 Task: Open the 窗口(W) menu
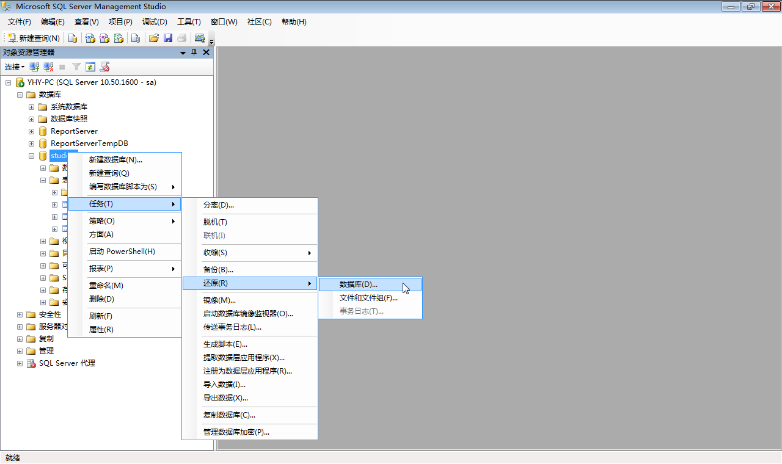click(x=224, y=22)
